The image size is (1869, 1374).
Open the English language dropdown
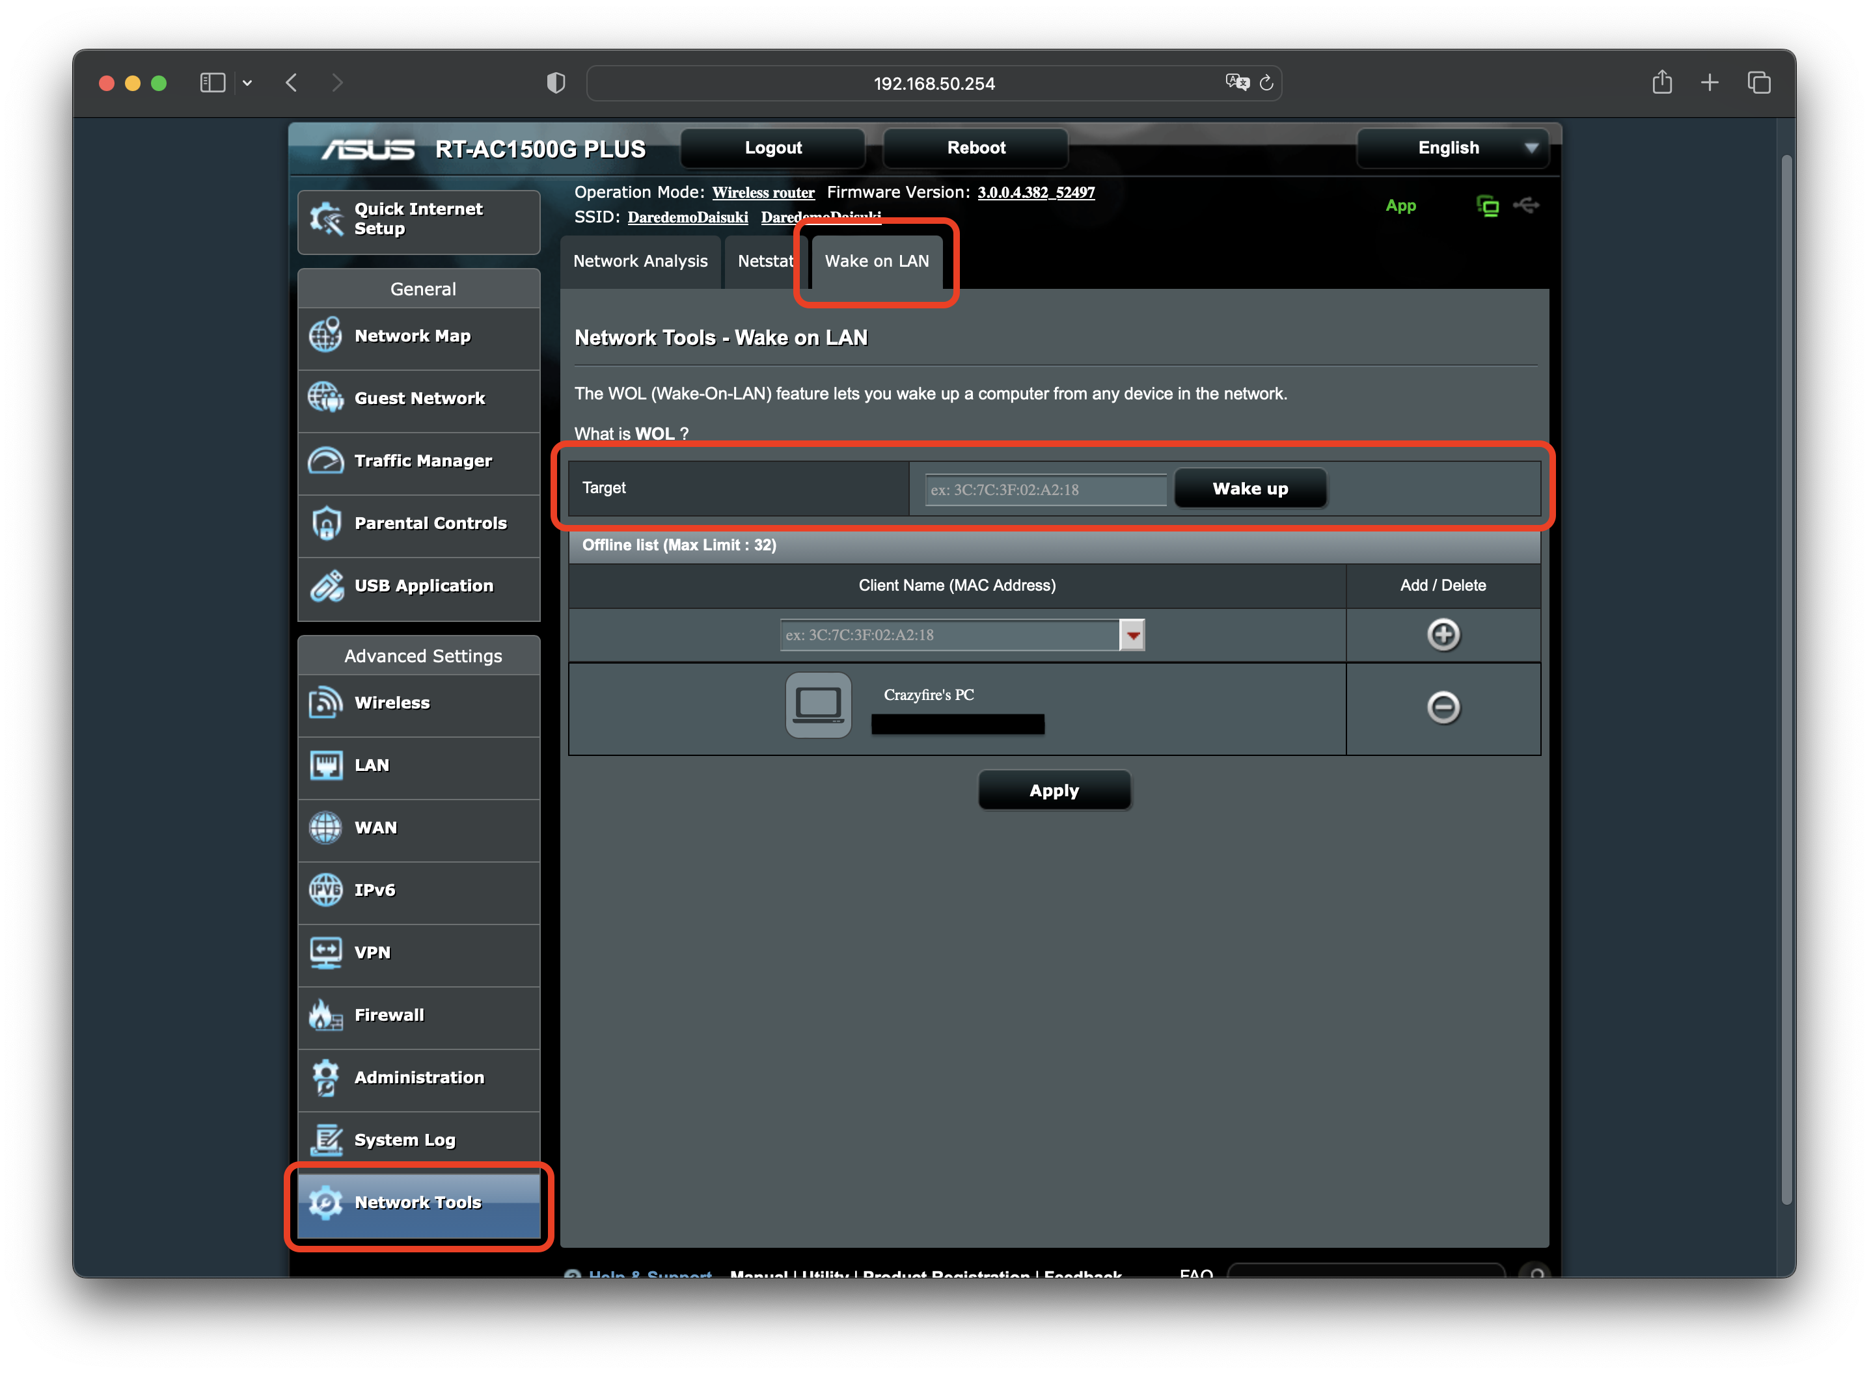point(1453,148)
